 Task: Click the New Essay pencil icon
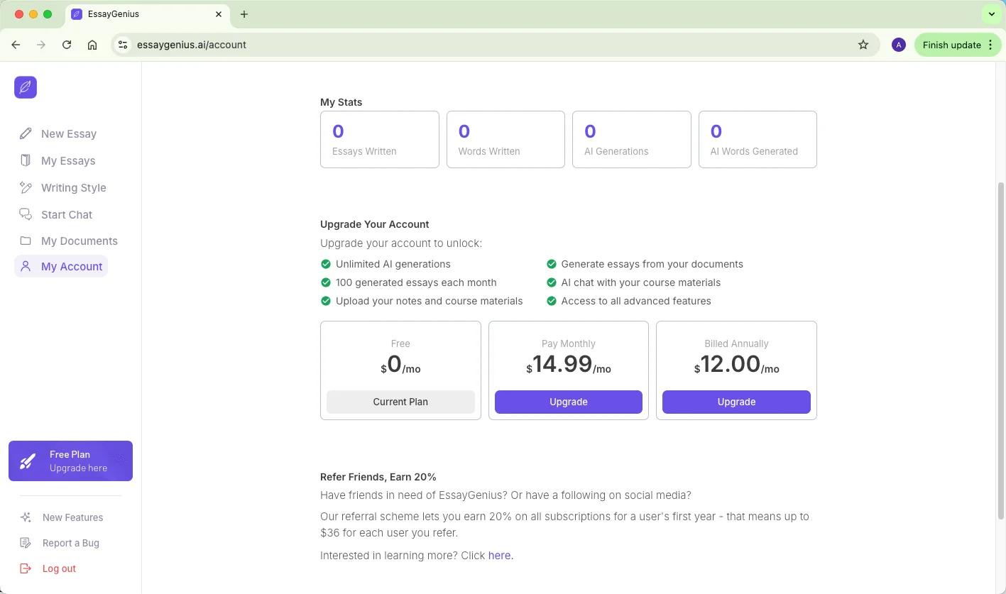point(26,133)
